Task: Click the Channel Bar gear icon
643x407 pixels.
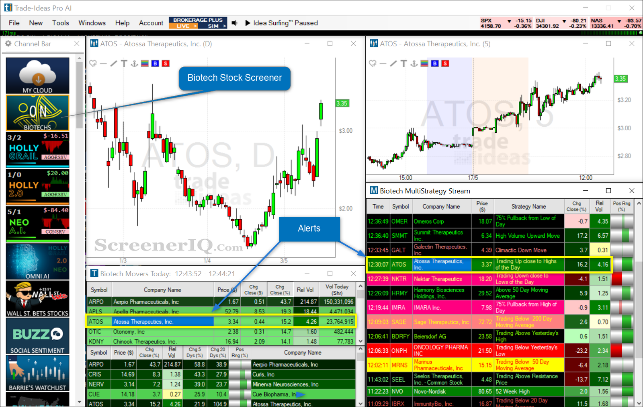Action: pyautogui.click(x=8, y=43)
